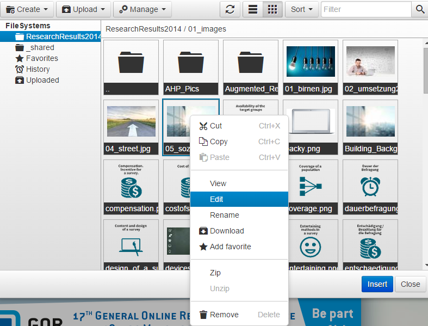Viewport: 428px width, 326px height.
Task: Open the 01_birnen.jpg thumbnail
Action: click(x=311, y=66)
